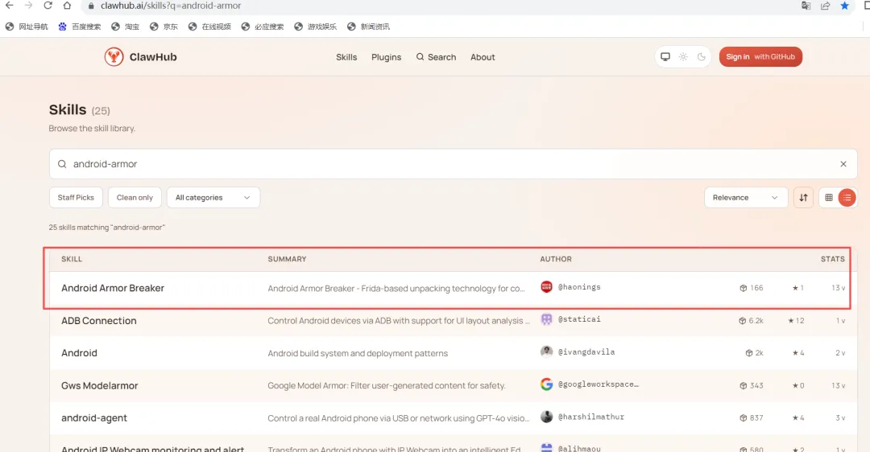Switch to system theme monitor icon
The height and width of the screenshot is (452, 870).
(x=665, y=56)
